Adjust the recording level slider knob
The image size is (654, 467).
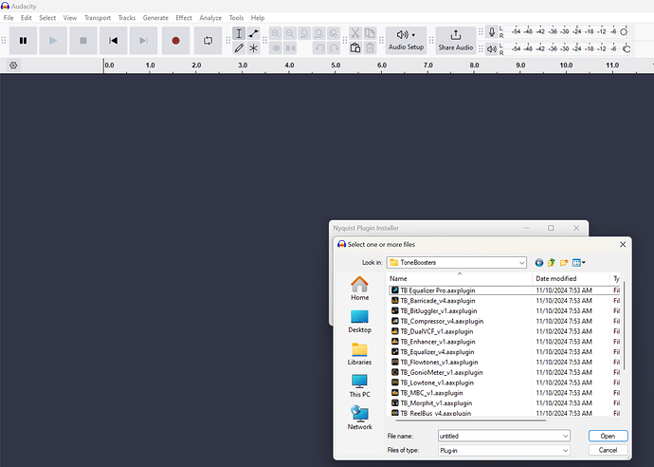point(624,31)
